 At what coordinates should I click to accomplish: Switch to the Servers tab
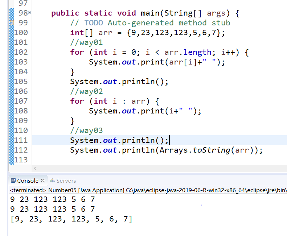[x=66, y=181]
